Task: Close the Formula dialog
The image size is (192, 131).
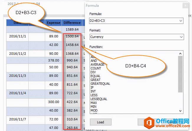Action: pos(185,5)
